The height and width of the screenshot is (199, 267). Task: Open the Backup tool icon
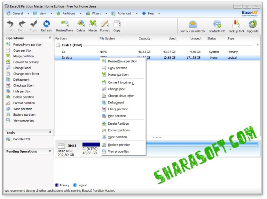pos(236,24)
